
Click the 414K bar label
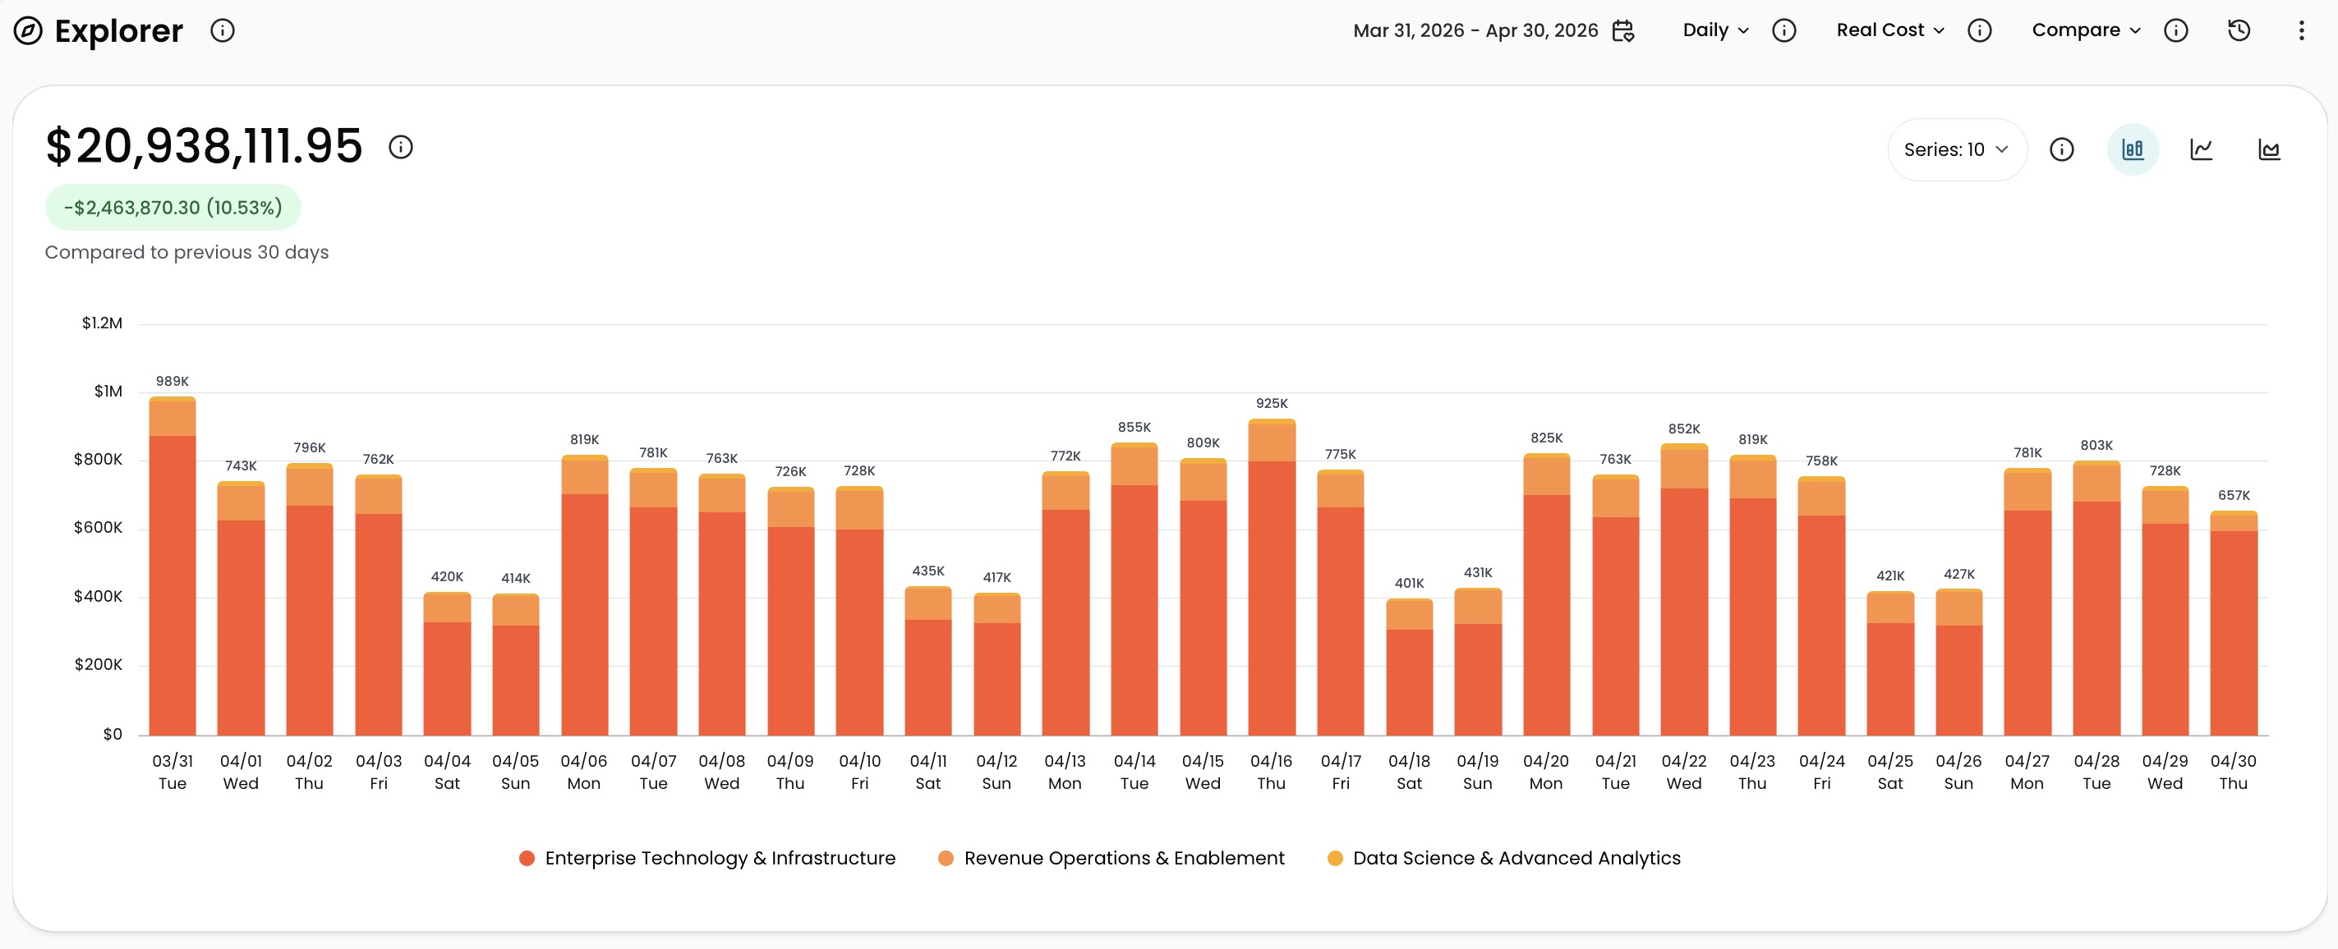pyautogui.click(x=516, y=579)
